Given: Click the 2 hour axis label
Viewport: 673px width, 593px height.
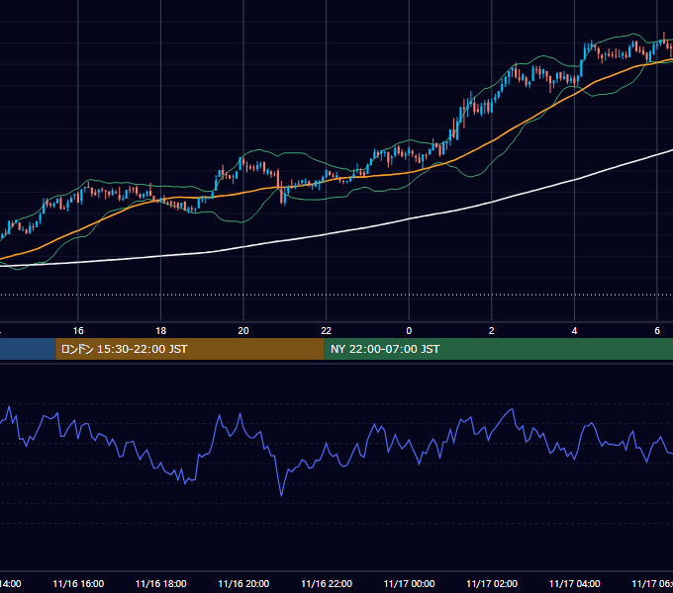Looking at the screenshot, I should coord(492,331).
